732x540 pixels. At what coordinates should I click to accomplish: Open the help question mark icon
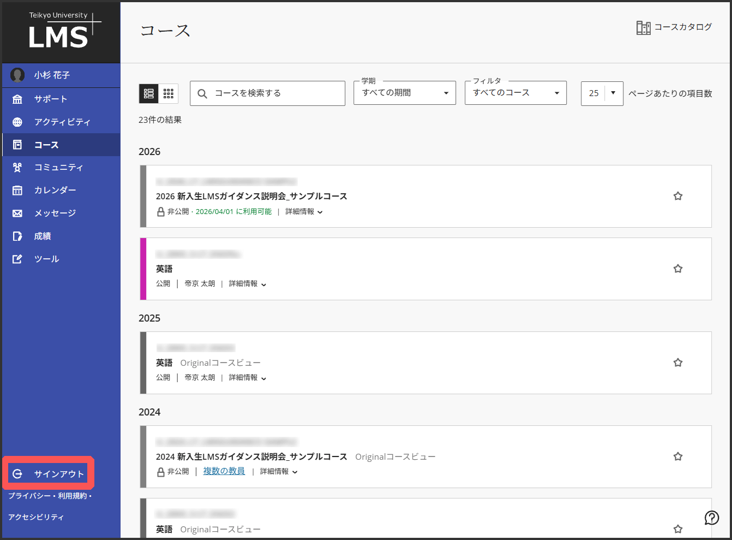pyautogui.click(x=711, y=518)
